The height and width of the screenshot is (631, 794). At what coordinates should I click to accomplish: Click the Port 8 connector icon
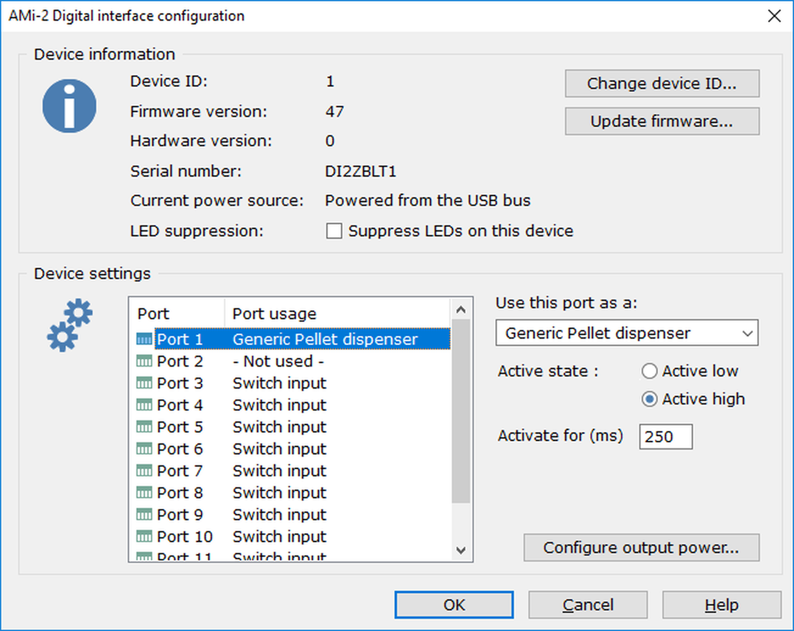[144, 493]
